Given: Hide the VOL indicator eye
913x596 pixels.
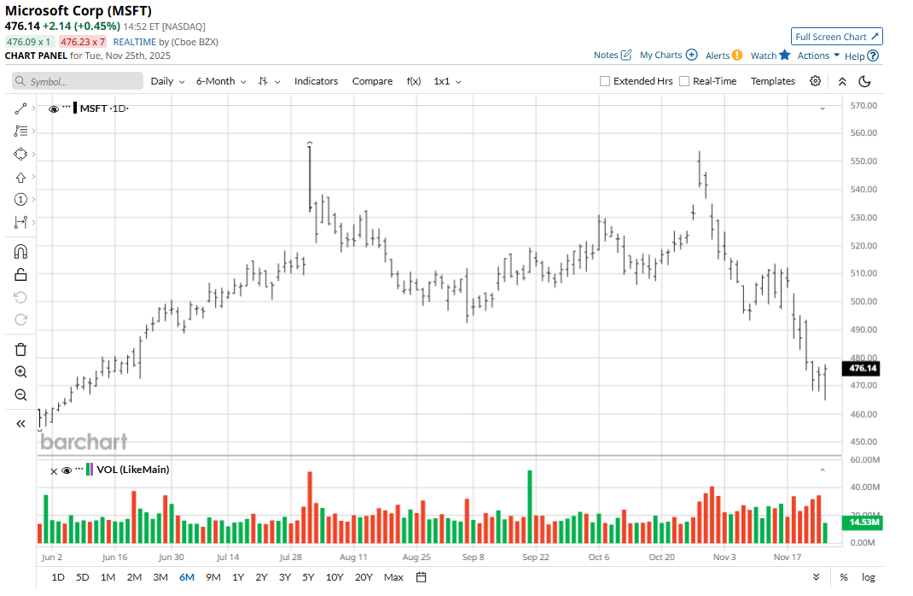Looking at the screenshot, I should click(x=67, y=470).
